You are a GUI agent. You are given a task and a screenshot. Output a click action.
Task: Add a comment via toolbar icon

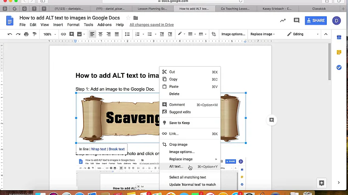(72, 34)
